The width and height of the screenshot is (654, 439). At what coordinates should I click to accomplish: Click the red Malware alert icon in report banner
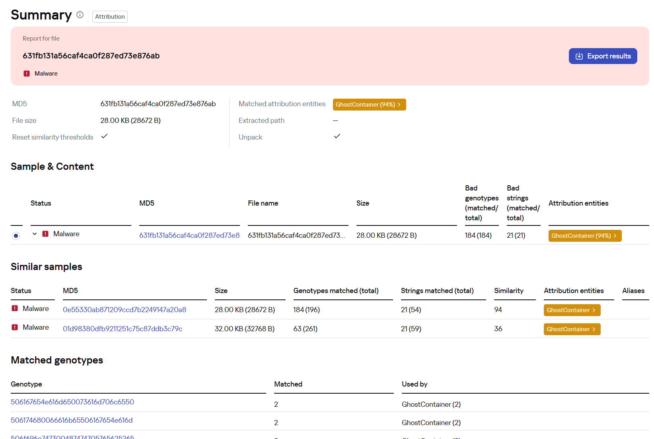point(27,74)
